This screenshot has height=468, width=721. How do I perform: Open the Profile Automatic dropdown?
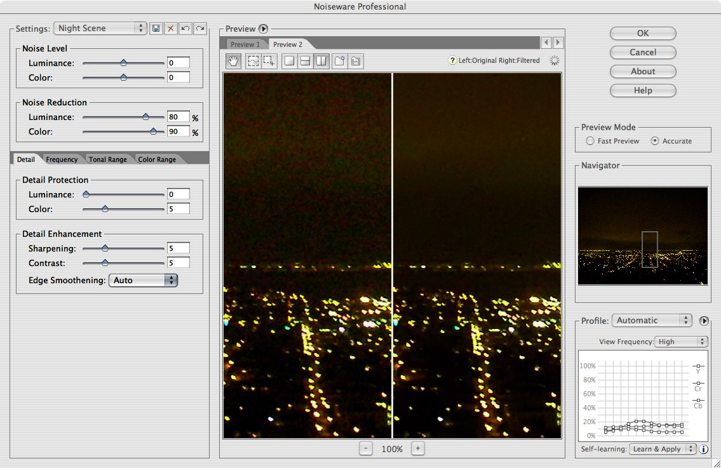652,321
